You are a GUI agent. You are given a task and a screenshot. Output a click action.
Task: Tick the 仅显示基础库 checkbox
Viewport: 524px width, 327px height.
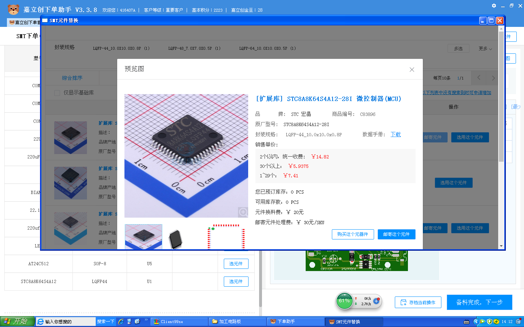57,93
